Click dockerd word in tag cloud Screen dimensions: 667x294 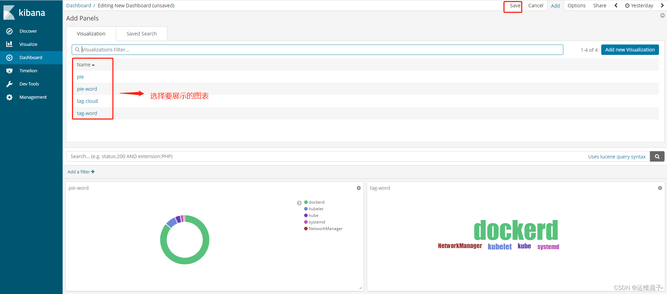516,230
